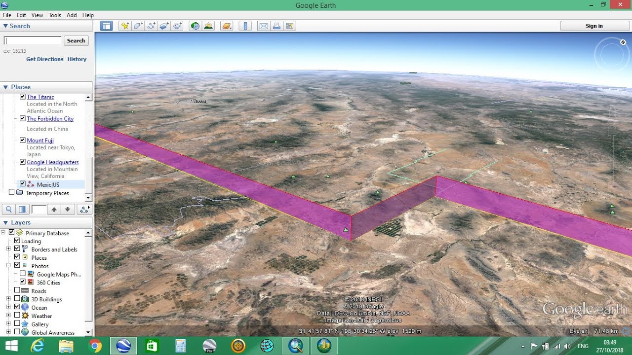Click the Add Image Overlay tool

pos(164,26)
